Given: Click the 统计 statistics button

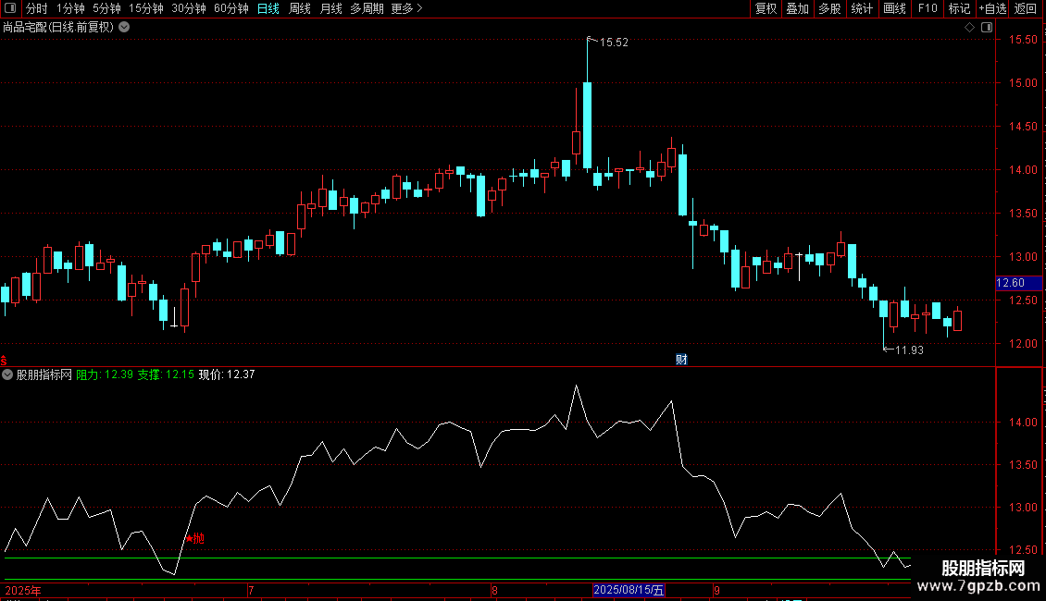Looking at the screenshot, I should 862,8.
